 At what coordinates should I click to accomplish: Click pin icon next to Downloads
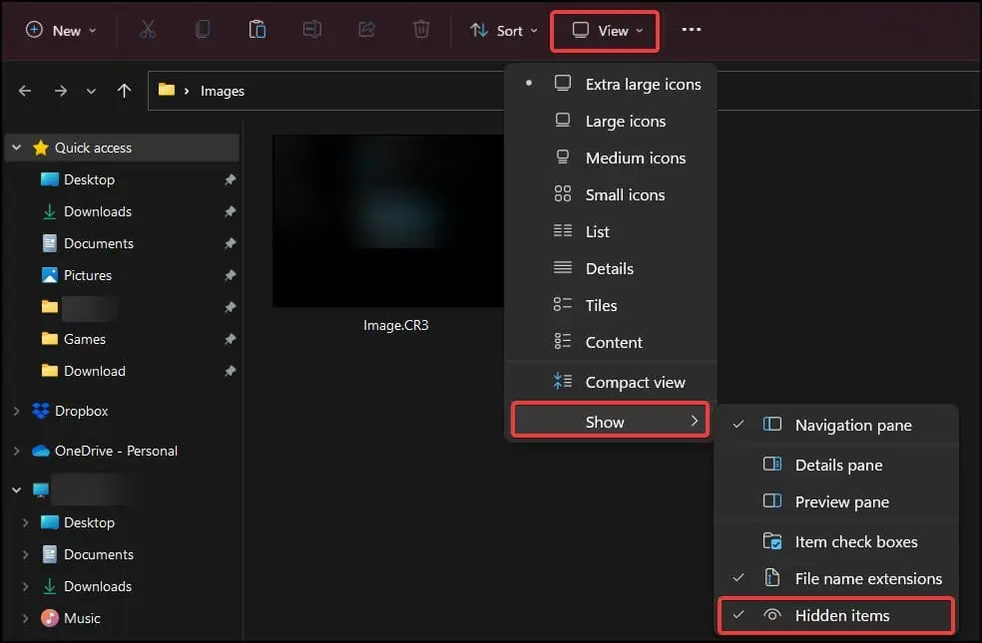coord(230,211)
